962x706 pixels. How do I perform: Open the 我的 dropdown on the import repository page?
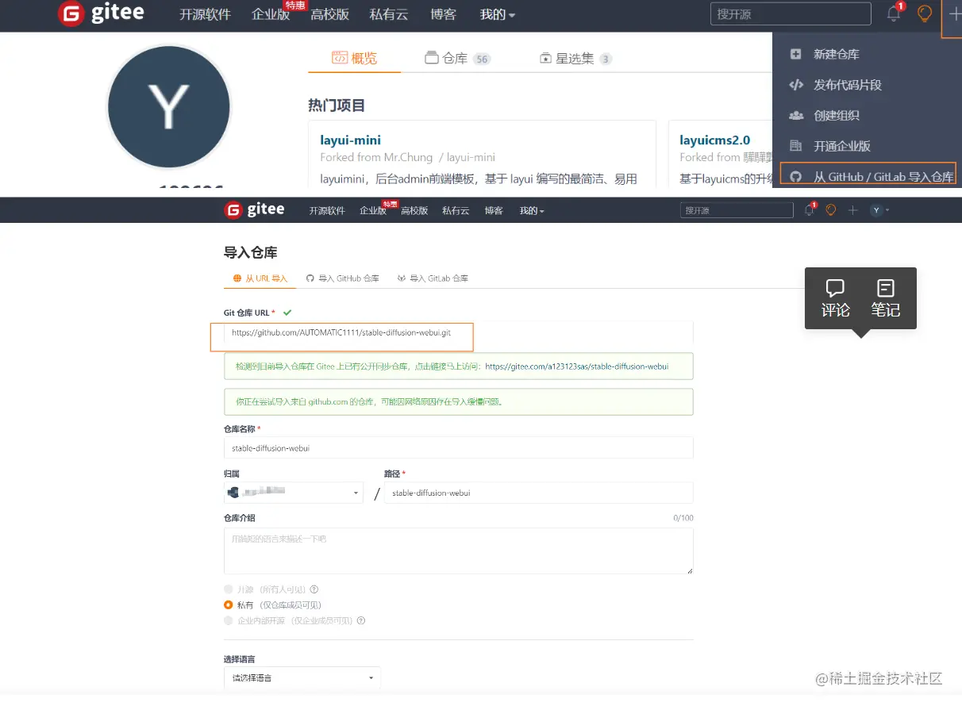point(532,210)
